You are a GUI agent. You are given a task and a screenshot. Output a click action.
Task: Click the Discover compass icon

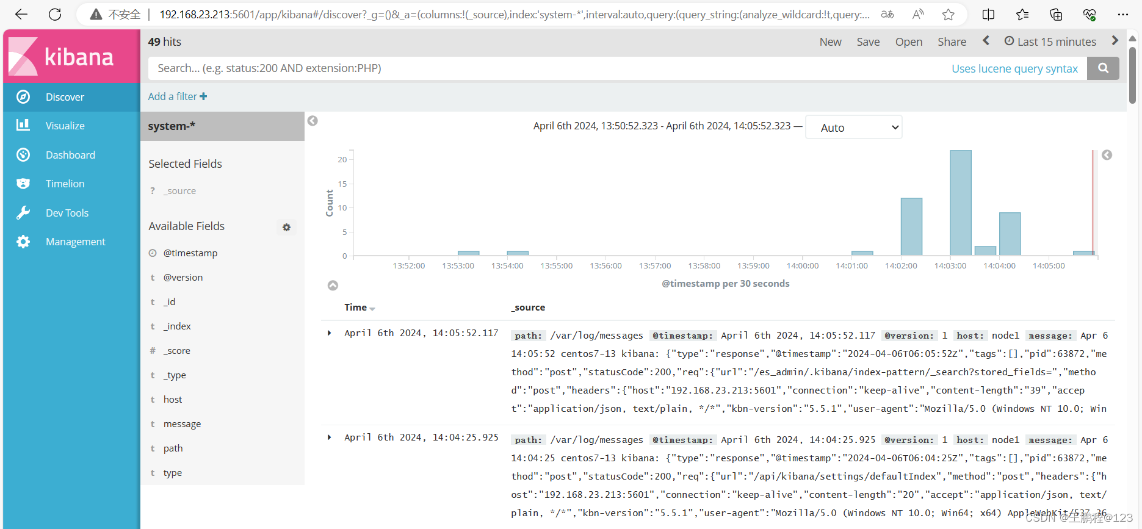pyautogui.click(x=23, y=96)
